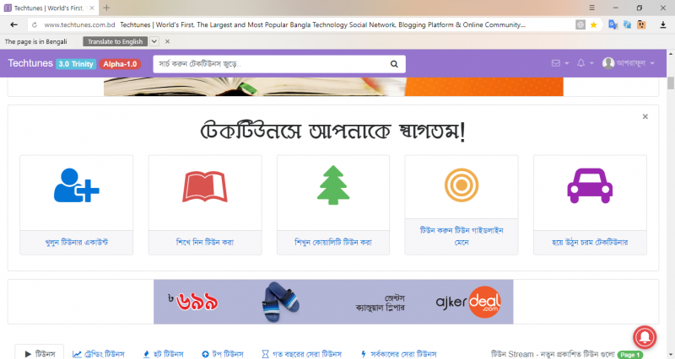This screenshot has width=675, height=359.
Task: Click the search magnifier icon
Action: click(394, 64)
